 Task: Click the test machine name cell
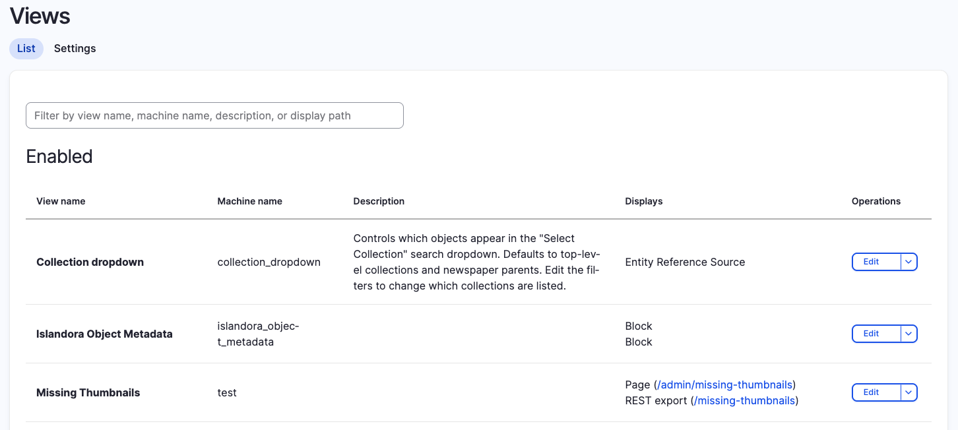(227, 392)
